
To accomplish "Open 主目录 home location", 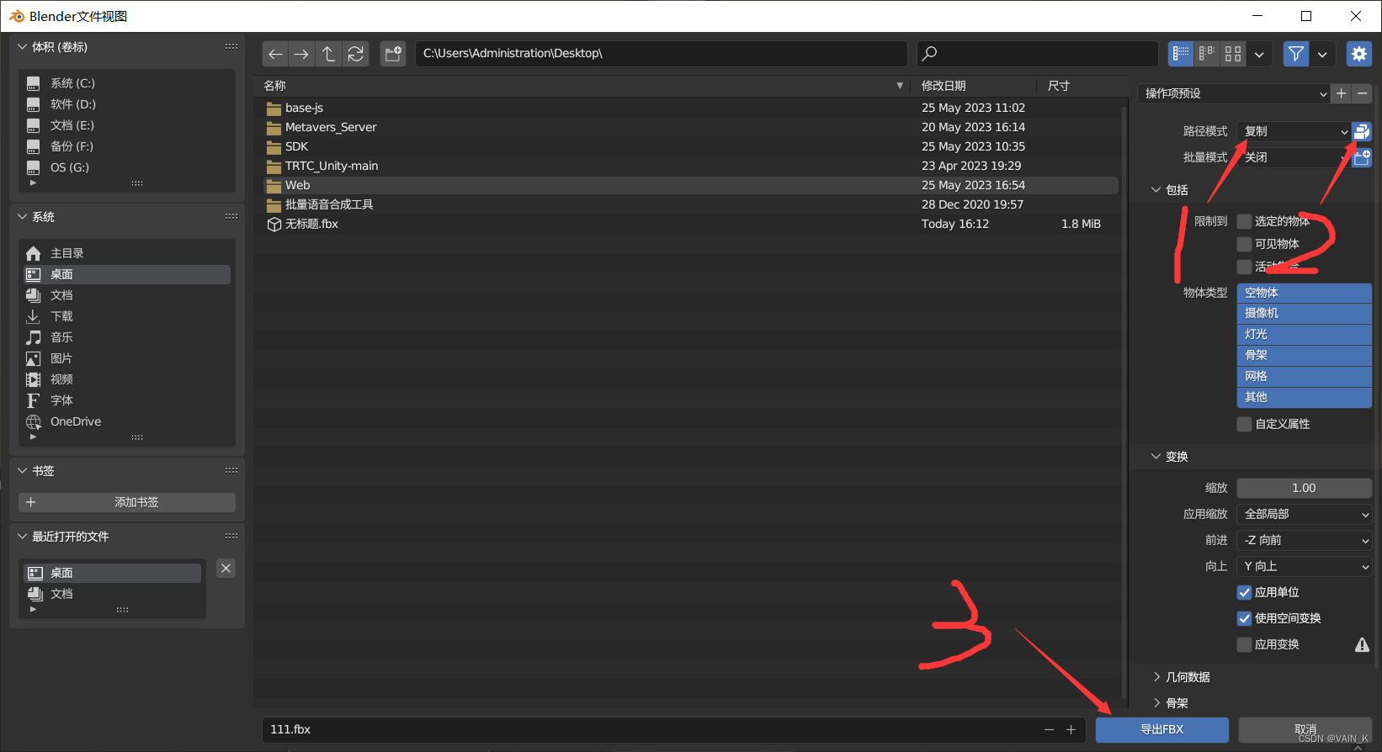I will click(x=126, y=253).
